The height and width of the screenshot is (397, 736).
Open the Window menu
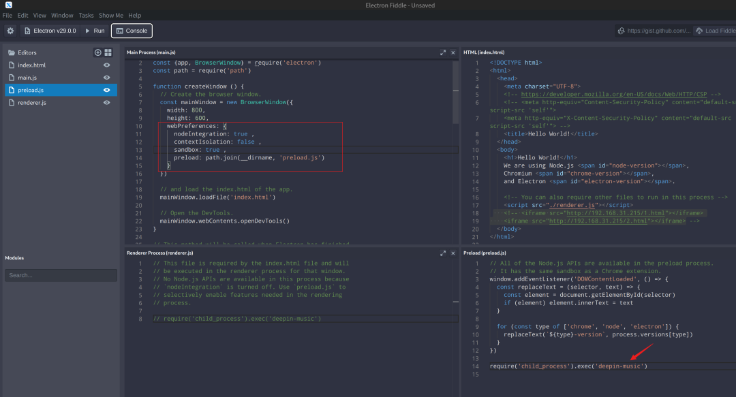pos(62,15)
